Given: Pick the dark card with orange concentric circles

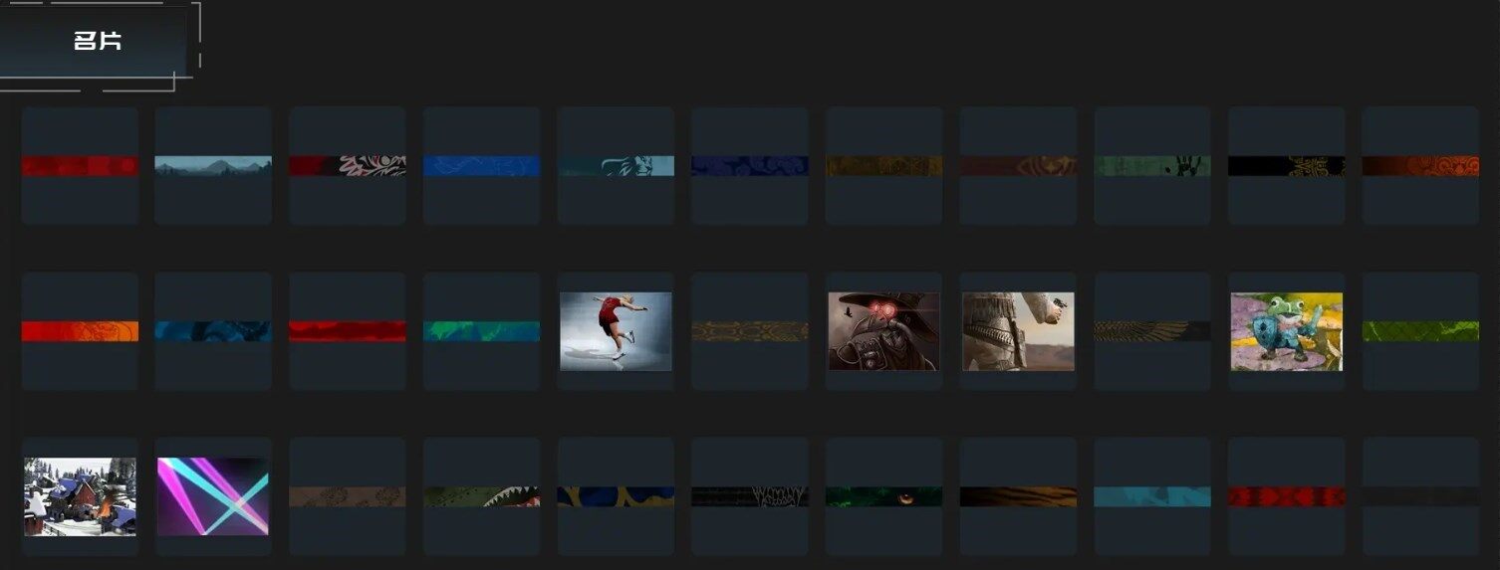Looking at the screenshot, I should tap(1420, 165).
